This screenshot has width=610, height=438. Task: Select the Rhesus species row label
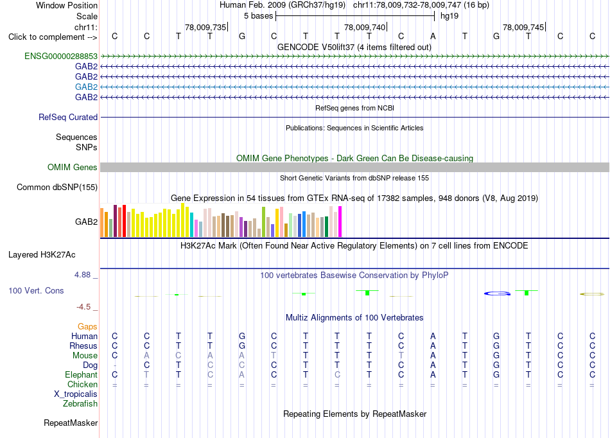[x=83, y=346]
